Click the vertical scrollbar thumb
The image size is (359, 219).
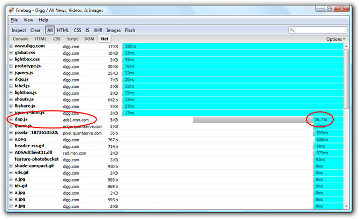tap(346, 79)
